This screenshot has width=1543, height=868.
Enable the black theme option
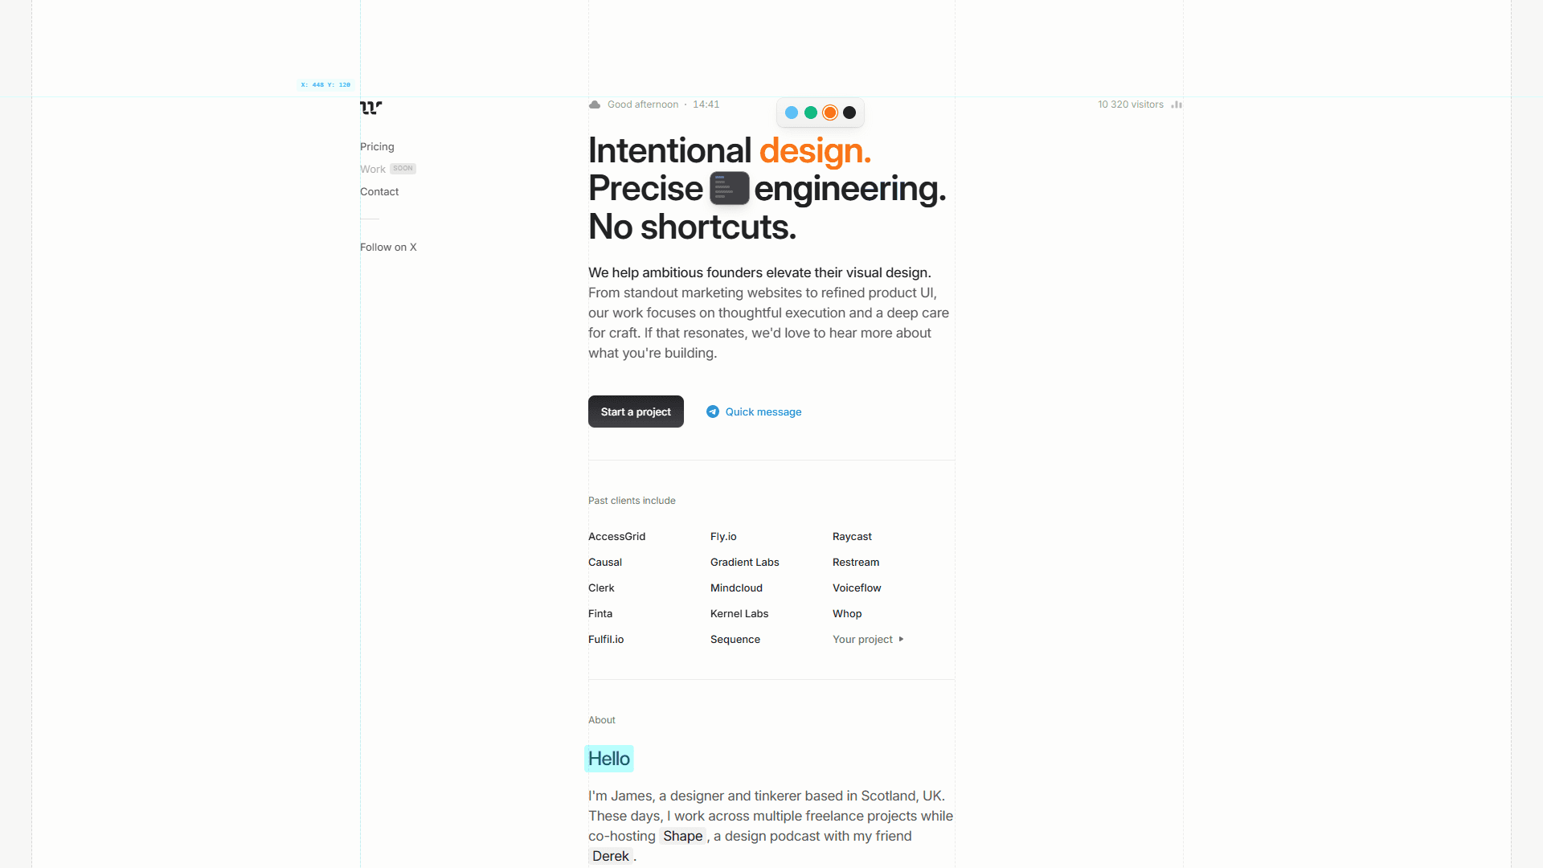(849, 113)
